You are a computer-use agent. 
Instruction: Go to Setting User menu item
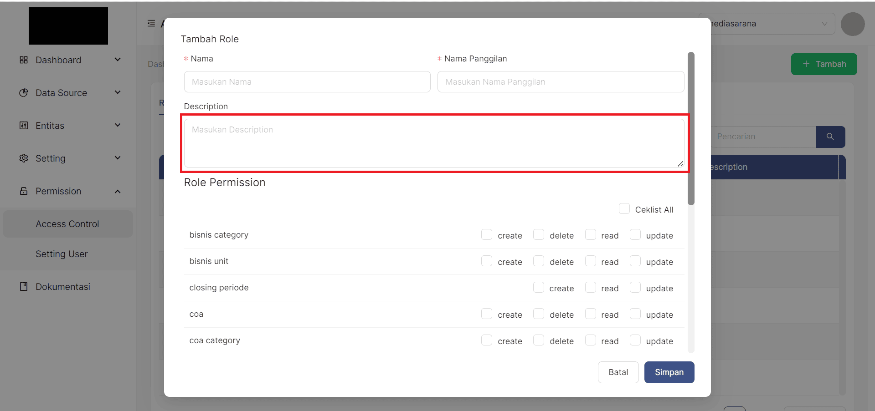coord(62,254)
